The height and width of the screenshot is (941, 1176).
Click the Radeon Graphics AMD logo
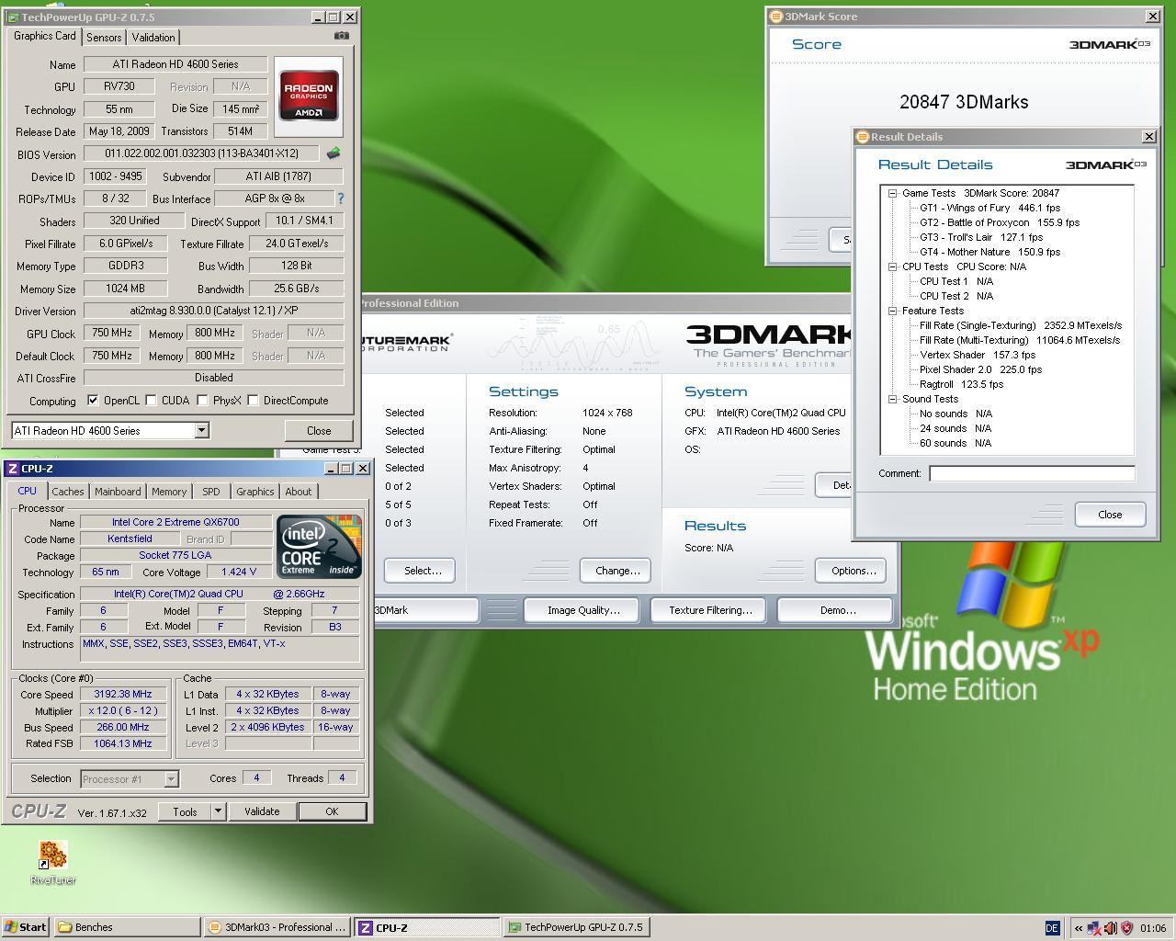(309, 96)
